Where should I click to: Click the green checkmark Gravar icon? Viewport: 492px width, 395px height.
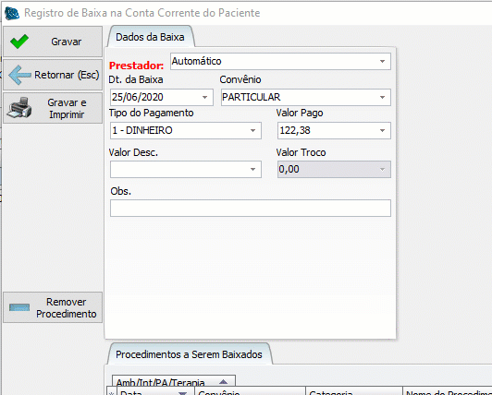(x=19, y=42)
